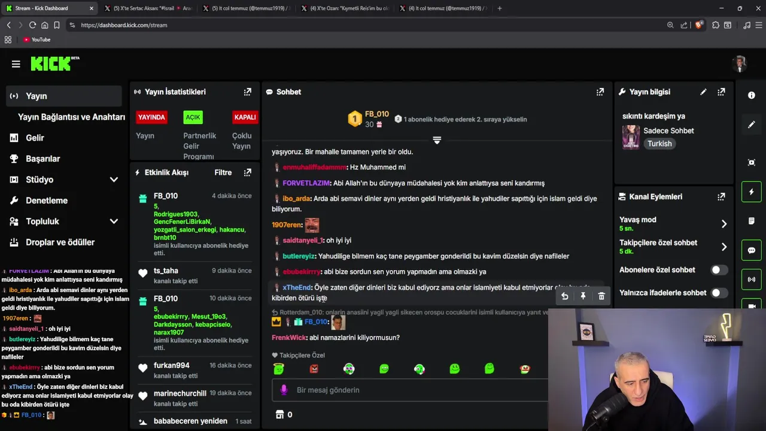Image resolution: width=766 pixels, height=431 pixels.
Task: Open Yayın Bağlantısı ve Anahtarı
Action: (x=71, y=117)
